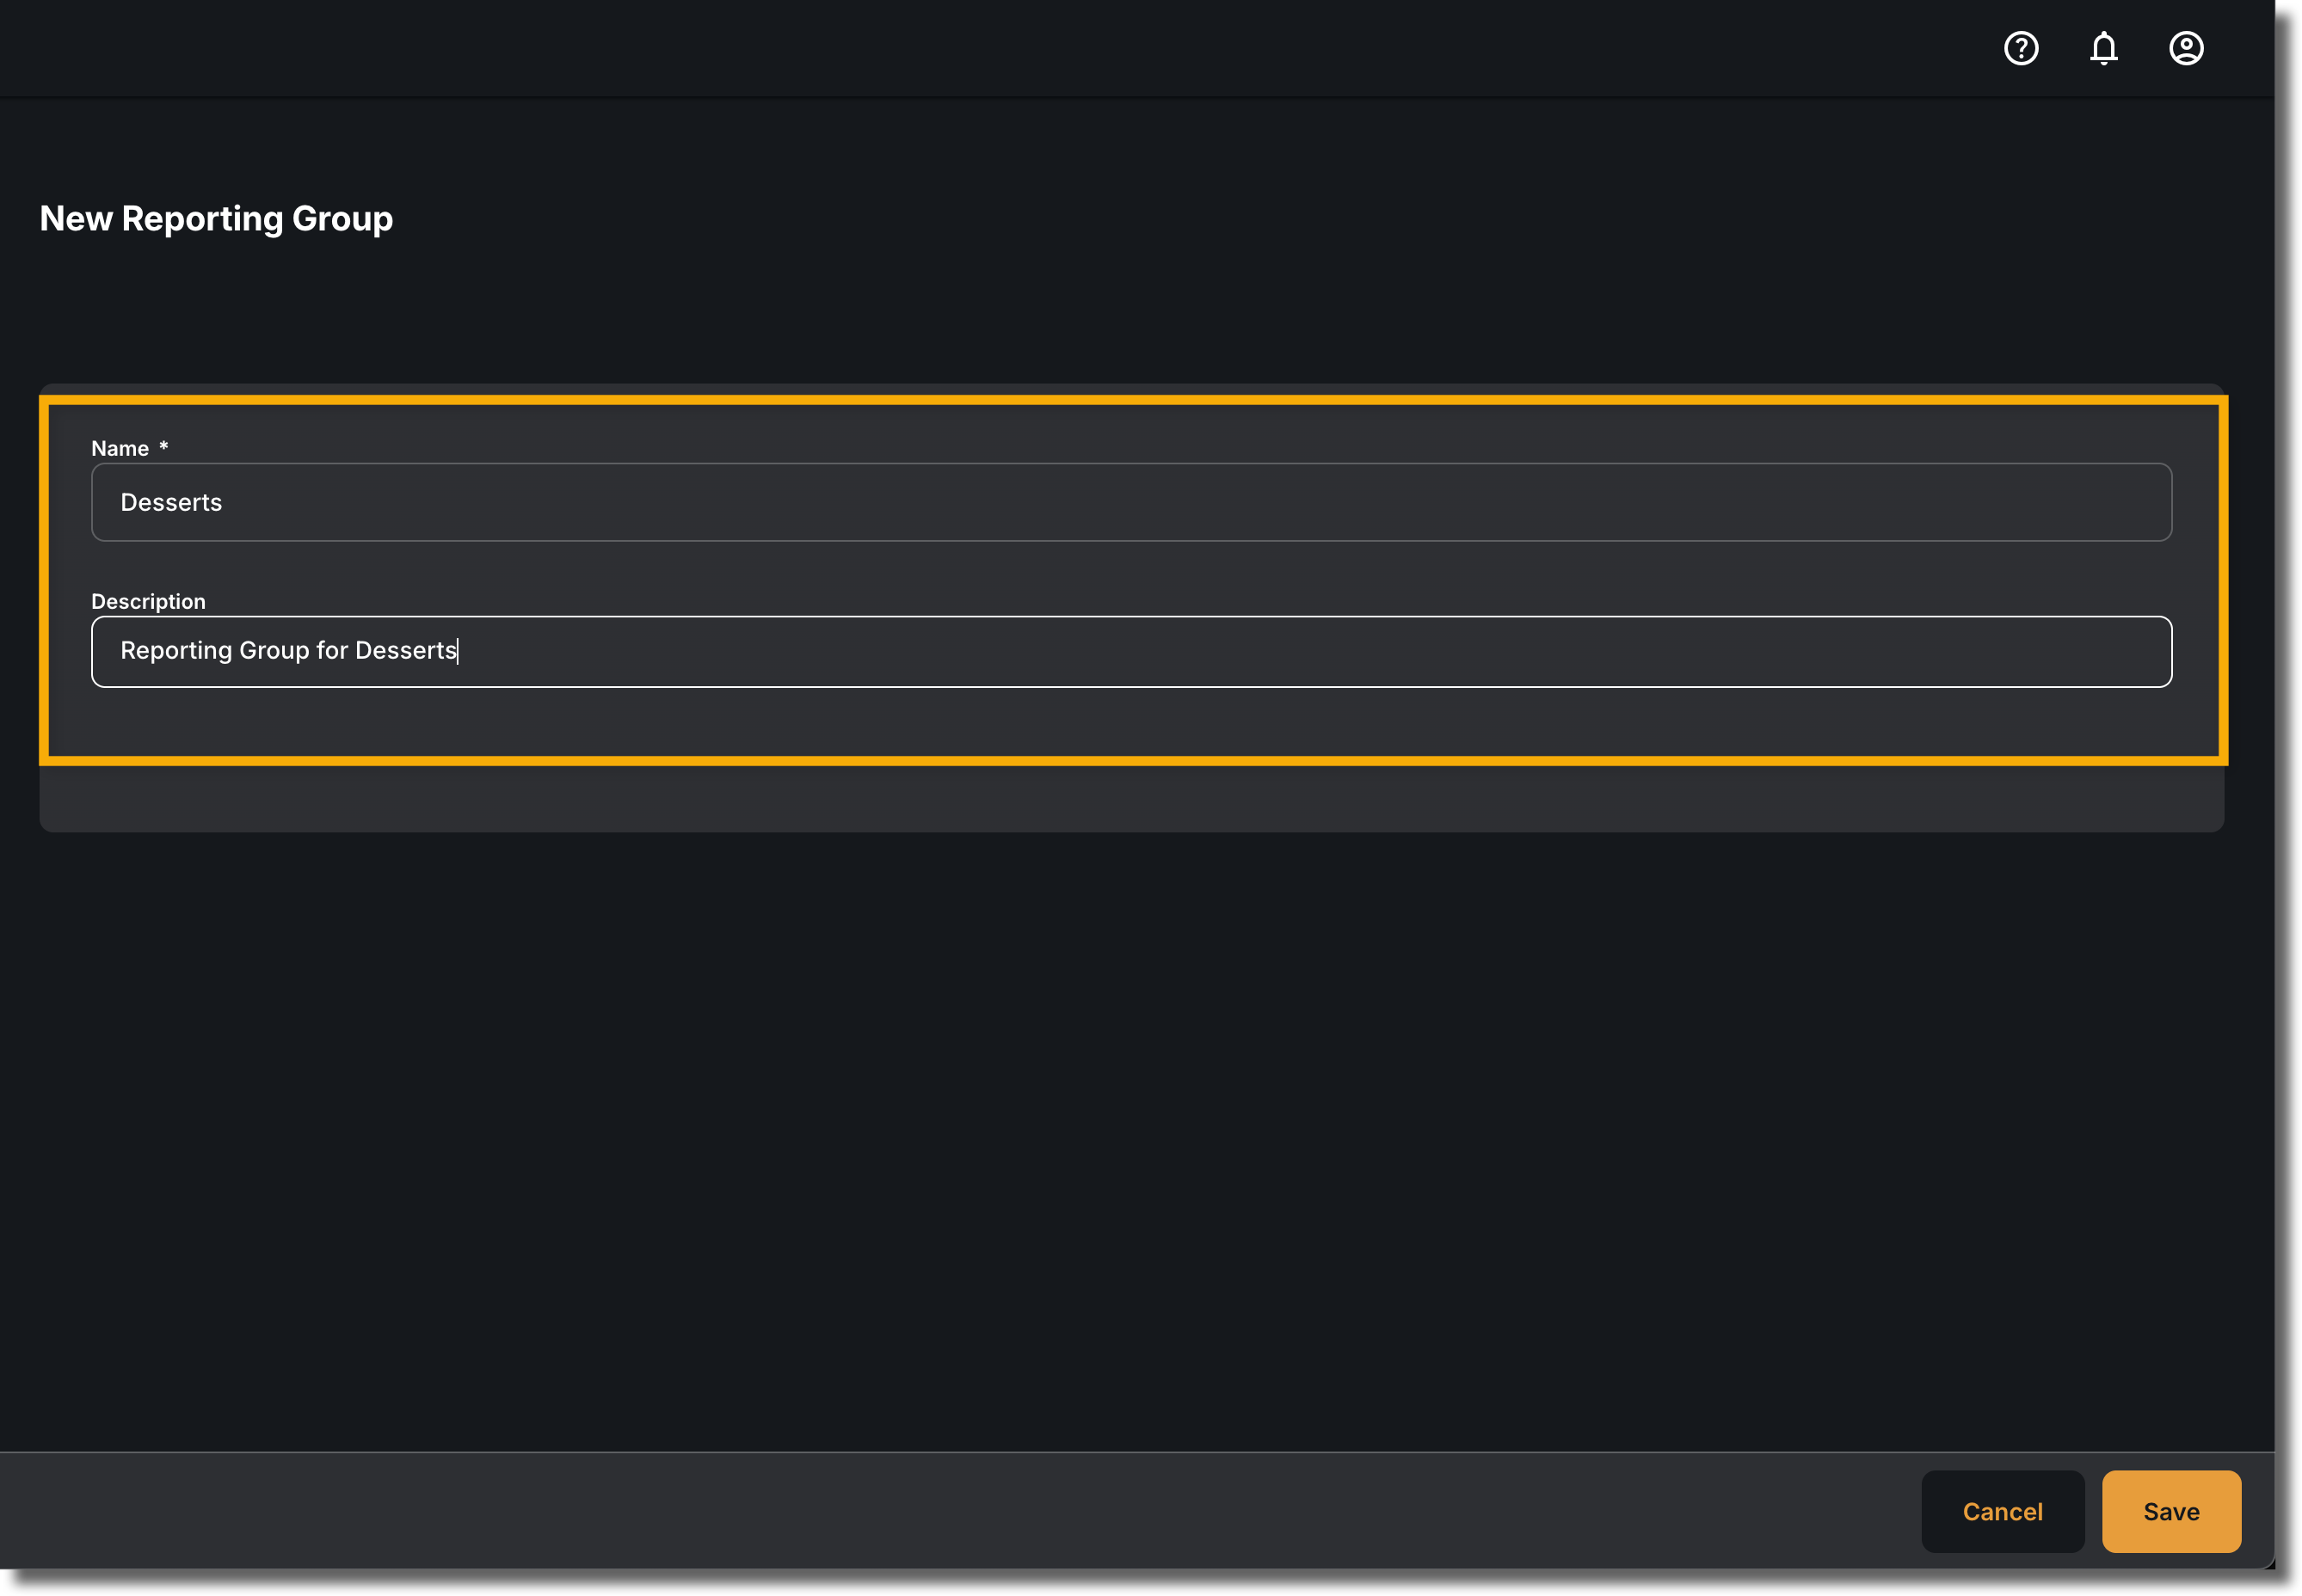Focus the Description input field
2302x1596 pixels.
[1130, 651]
